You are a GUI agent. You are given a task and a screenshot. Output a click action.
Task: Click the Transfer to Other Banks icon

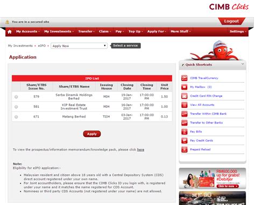coord(185,122)
